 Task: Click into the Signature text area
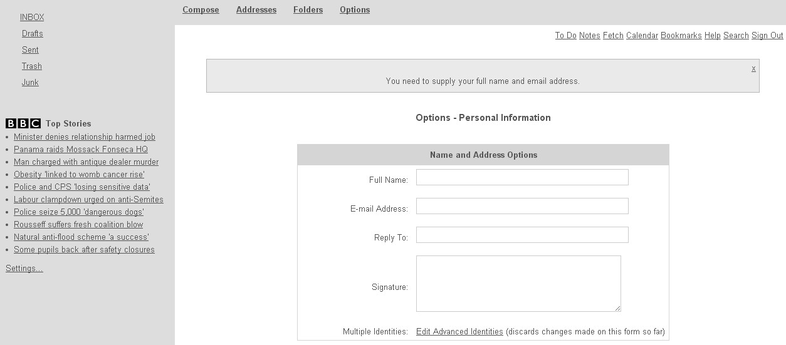[x=518, y=283]
